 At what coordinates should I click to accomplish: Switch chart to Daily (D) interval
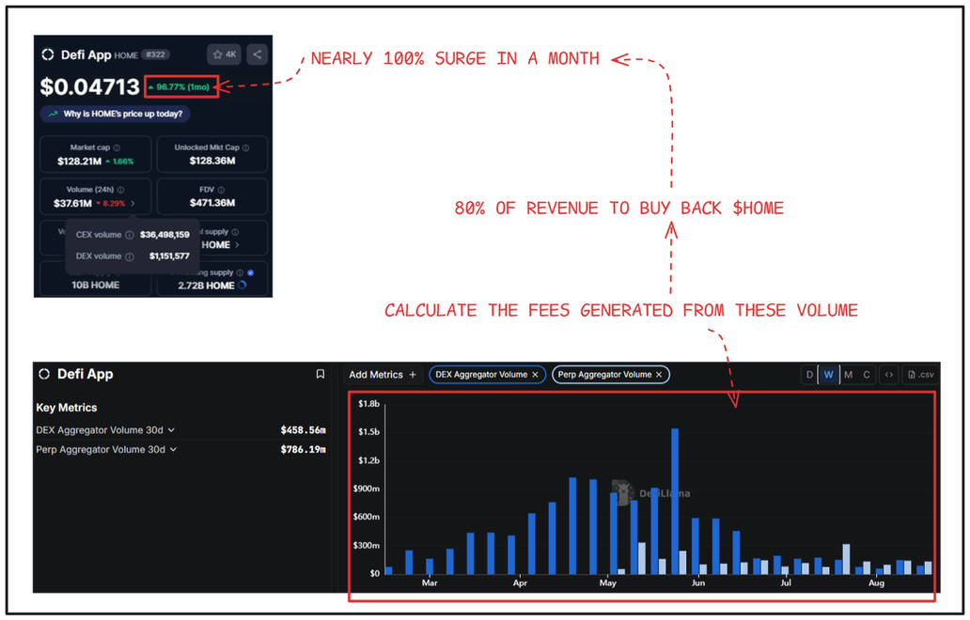tap(809, 375)
